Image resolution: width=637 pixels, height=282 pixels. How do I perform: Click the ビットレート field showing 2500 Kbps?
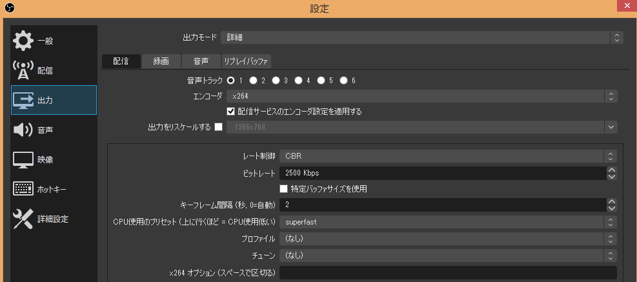(x=443, y=173)
